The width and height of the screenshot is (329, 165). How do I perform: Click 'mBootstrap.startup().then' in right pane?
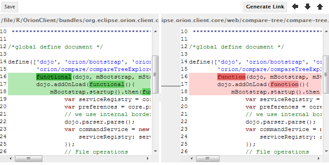point(276,92)
